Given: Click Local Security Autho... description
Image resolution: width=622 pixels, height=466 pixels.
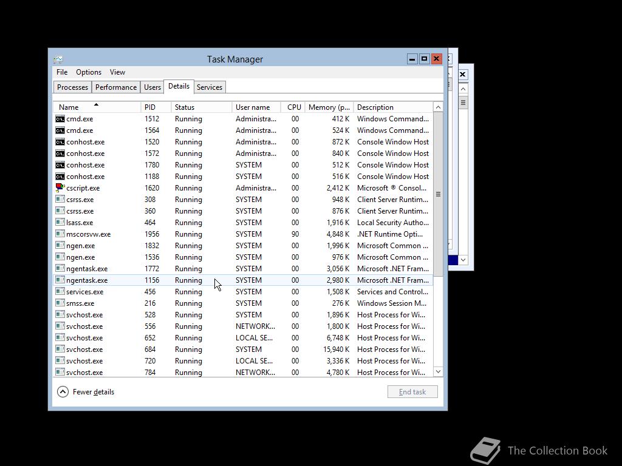Looking at the screenshot, I should (x=393, y=223).
